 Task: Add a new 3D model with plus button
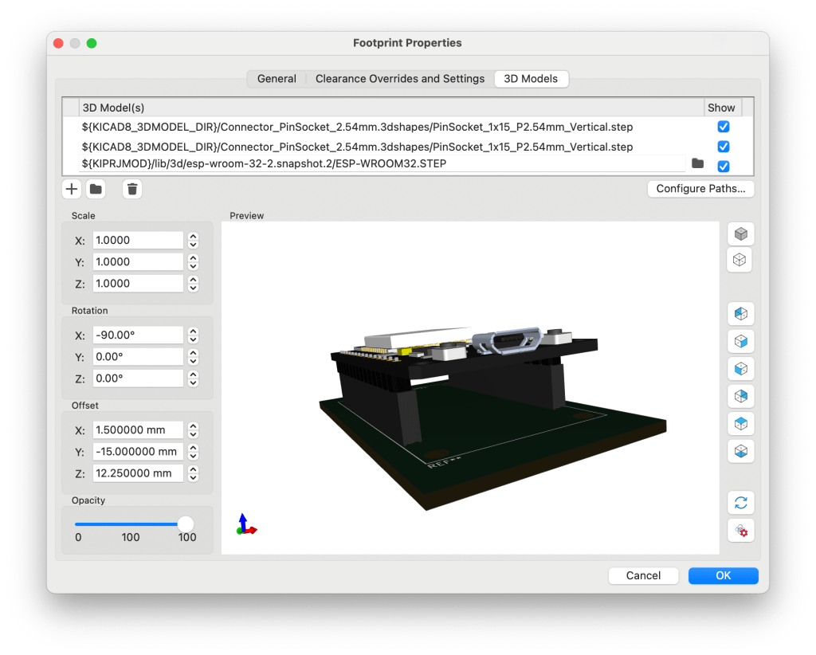pyautogui.click(x=72, y=189)
